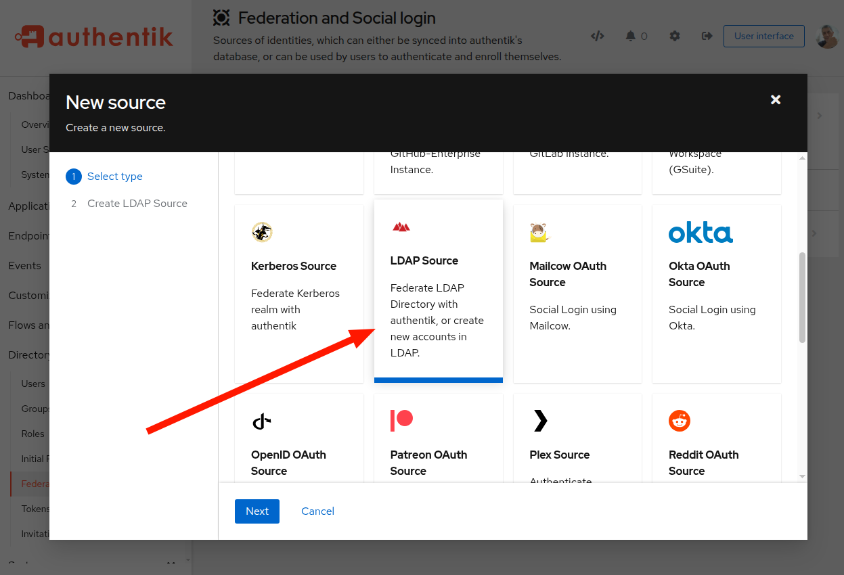Image resolution: width=844 pixels, height=575 pixels.
Task: Go to 'Create LDAP Source' wizard step
Action: point(137,204)
